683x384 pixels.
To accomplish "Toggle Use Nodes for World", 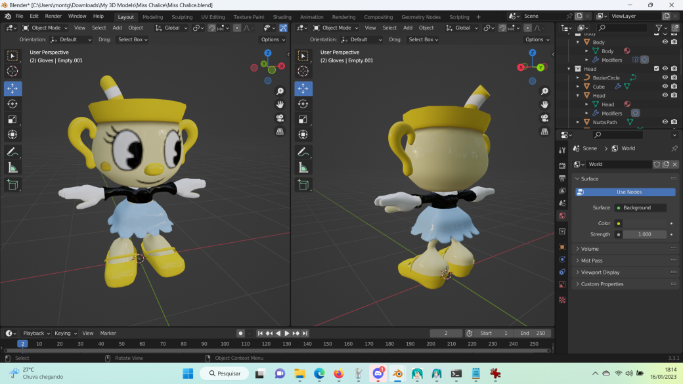I will click(625, 192).
